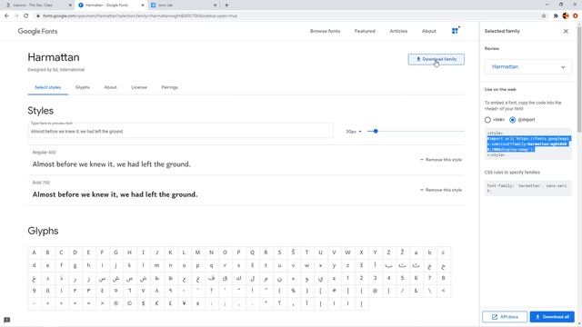Click the Download family button
The height and width of the screenshot is (327, 582).
(436, 59)
